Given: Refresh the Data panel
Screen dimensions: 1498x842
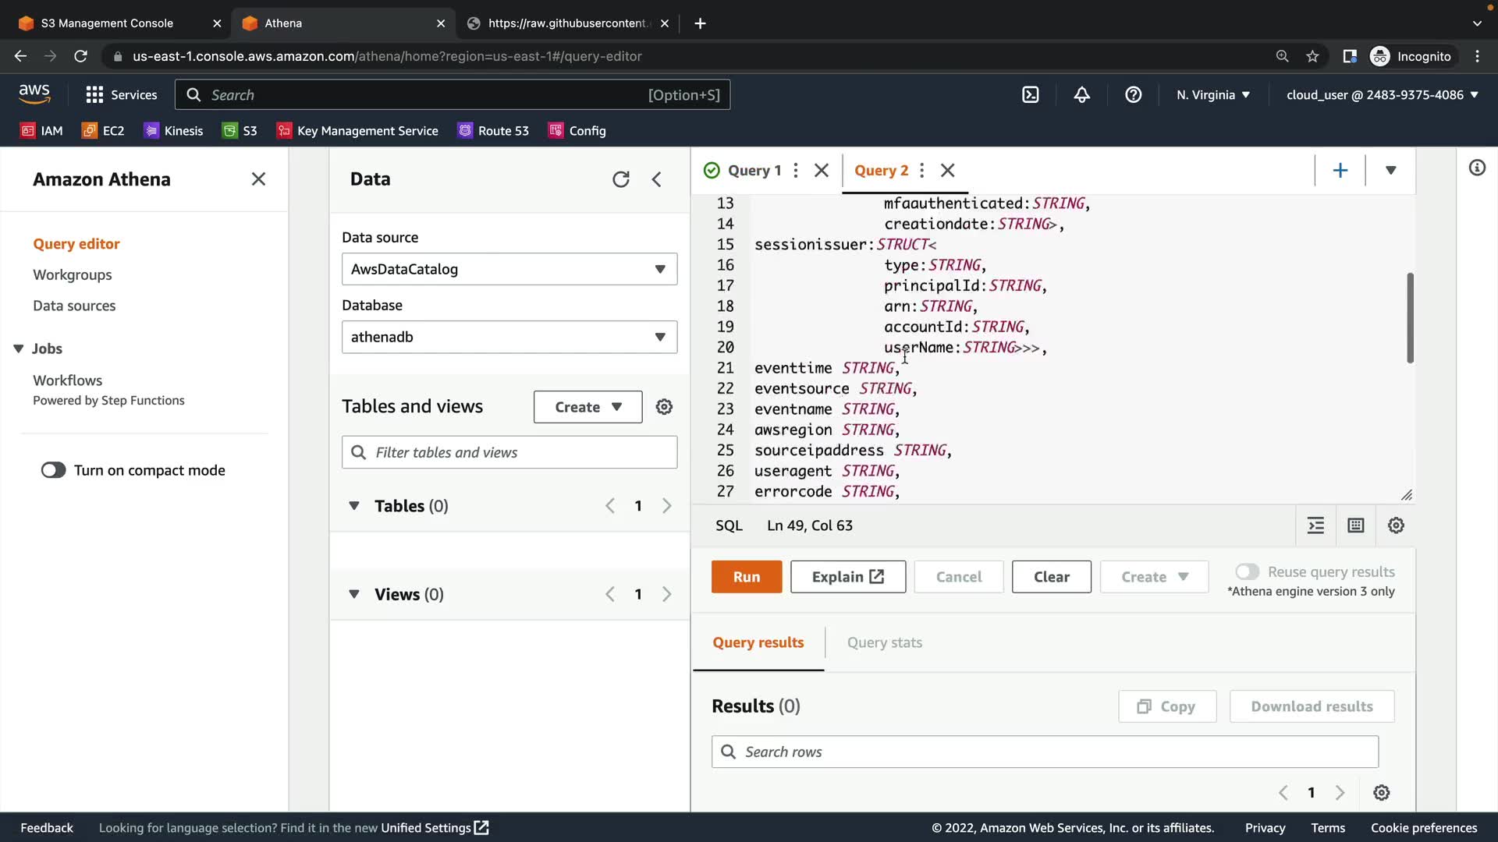Looking at the screenshot, I should click(620, 179).
